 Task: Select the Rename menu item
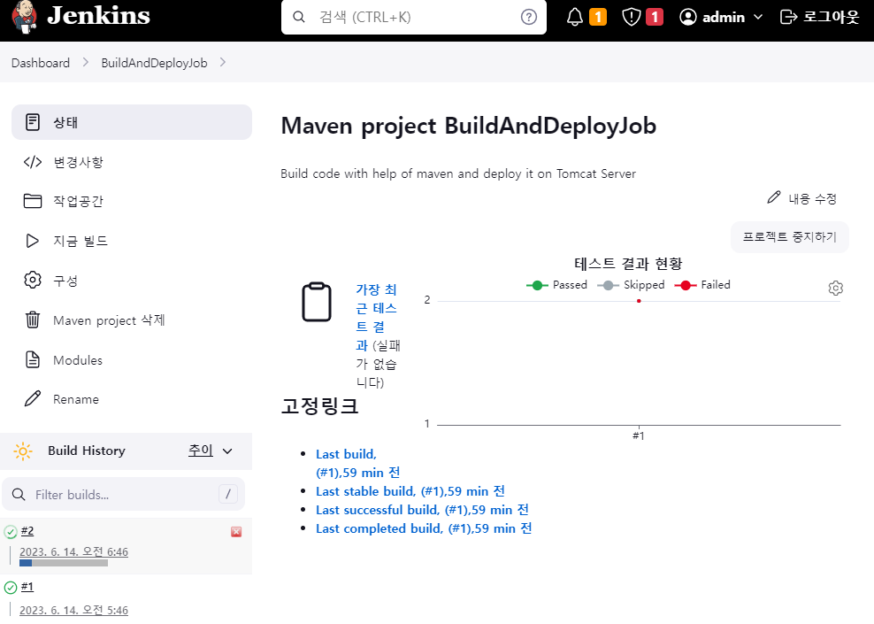[x=132, y=398]
